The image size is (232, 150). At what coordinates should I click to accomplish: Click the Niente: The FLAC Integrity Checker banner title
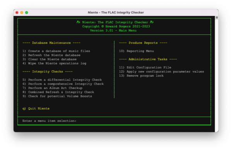coord(115,22)
